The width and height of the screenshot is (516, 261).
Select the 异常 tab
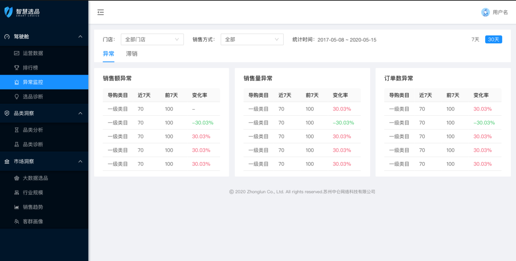click(x=108, y=54)
